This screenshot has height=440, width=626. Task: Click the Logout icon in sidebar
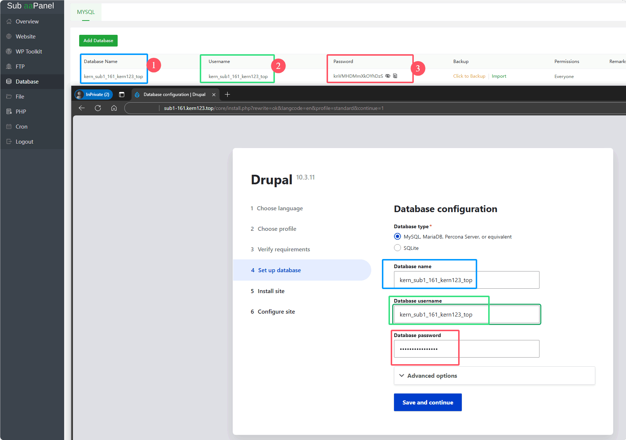(x=9, y=142)
